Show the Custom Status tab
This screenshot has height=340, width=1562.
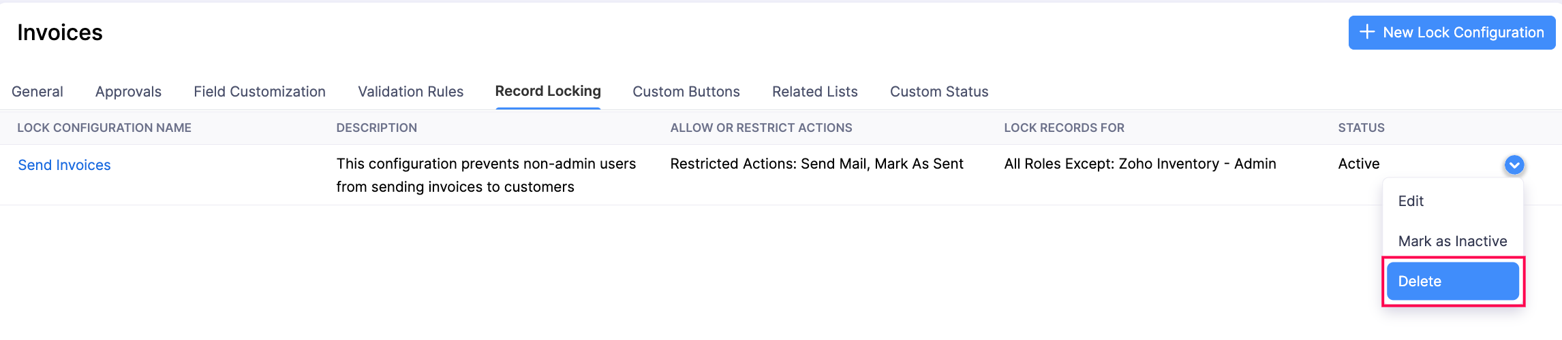pyautogui.click(x=939, y=92)
